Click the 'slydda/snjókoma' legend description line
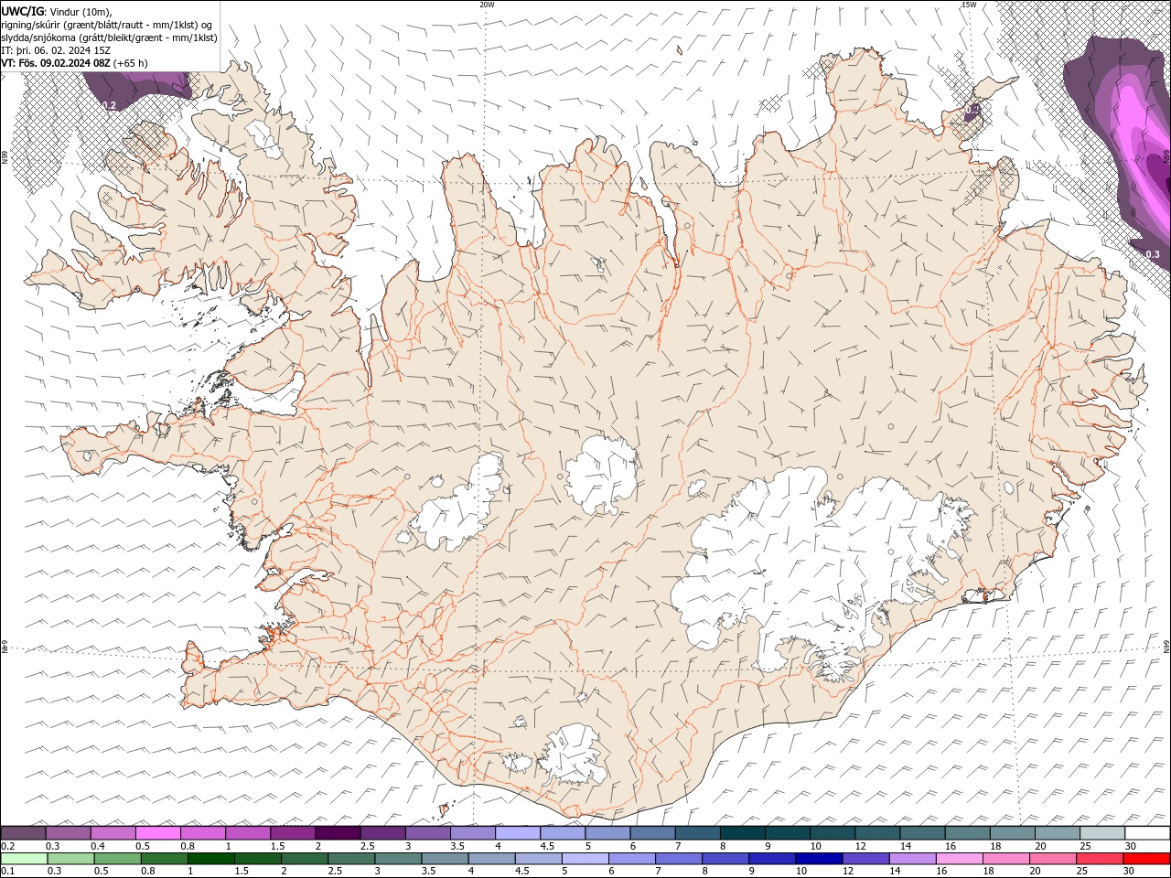 click(x=110, y=37)
